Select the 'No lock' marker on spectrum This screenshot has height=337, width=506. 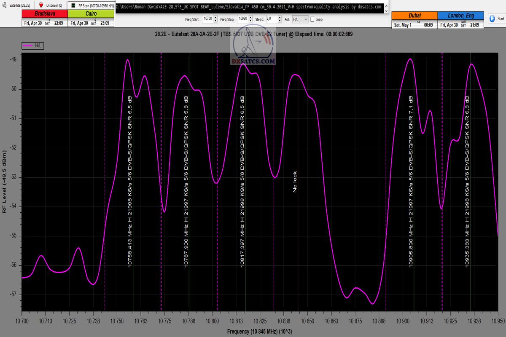[x=295, y=182]
